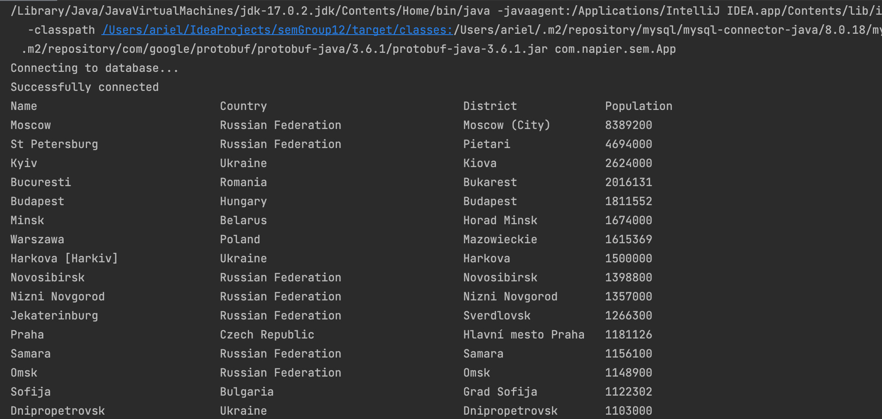Click the com.napier.sem.App class name
This screenshot has width=882, height=419.
615,49
